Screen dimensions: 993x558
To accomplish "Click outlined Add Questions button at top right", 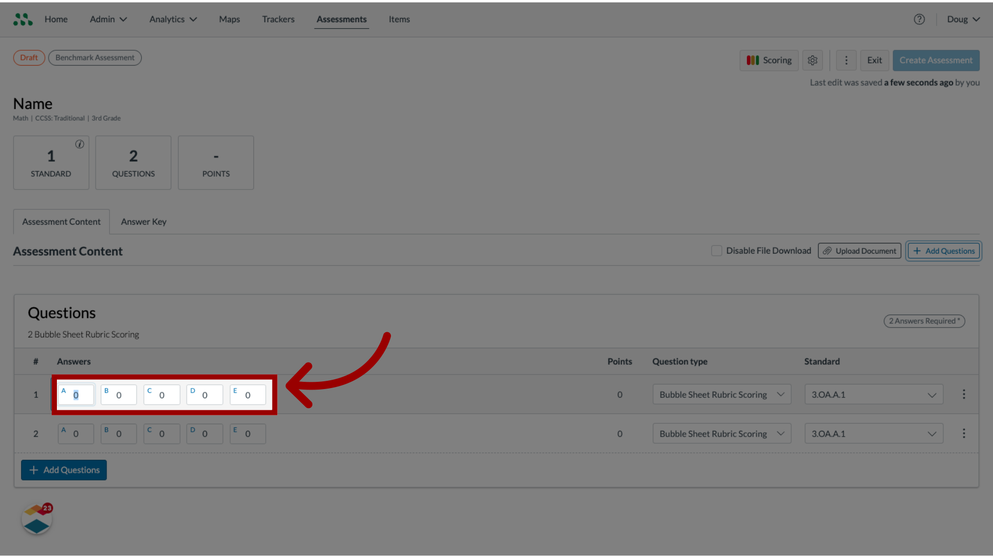I will point(944,251).
